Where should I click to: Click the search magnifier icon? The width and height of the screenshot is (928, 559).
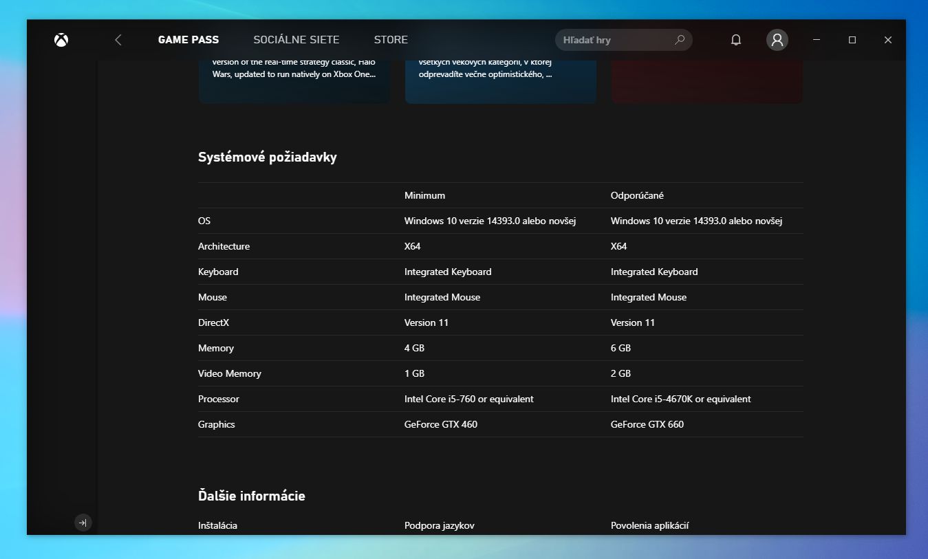680,40
